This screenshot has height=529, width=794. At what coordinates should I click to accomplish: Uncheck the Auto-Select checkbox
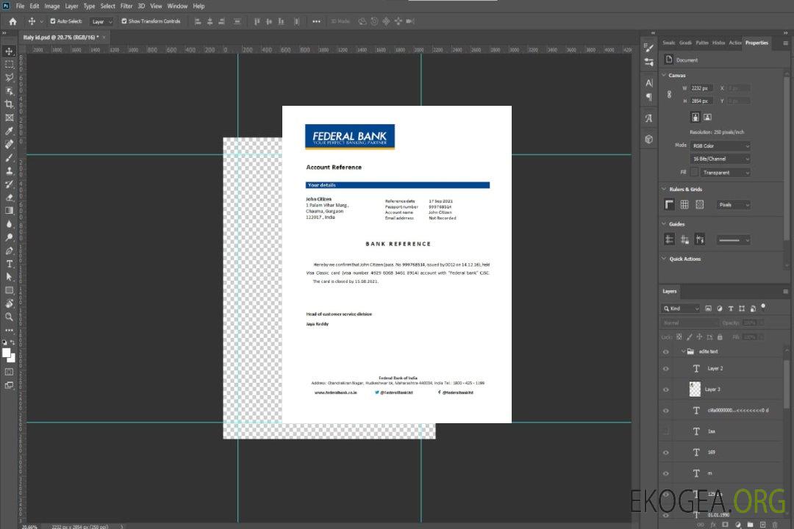tap(53, 21)
